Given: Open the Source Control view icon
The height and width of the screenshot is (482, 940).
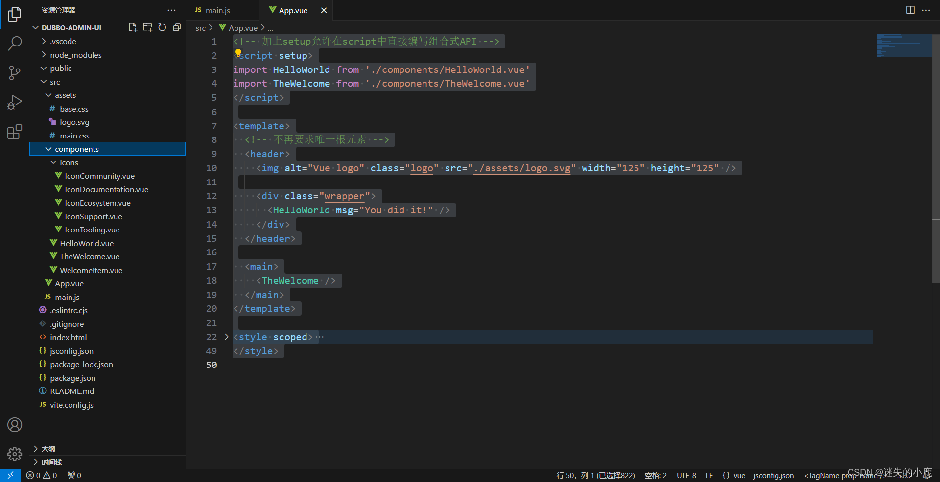Looking at the screenshot, I should coord(15,73).
